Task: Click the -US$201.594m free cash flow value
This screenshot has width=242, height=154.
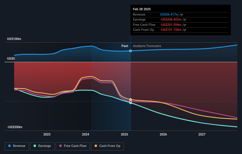Action: (x=171, y=25)
